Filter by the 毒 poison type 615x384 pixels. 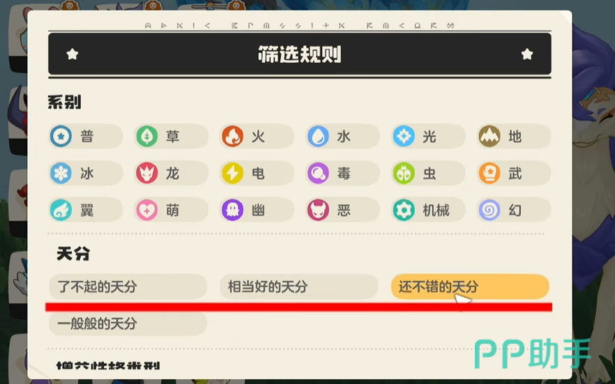(343, 174)
